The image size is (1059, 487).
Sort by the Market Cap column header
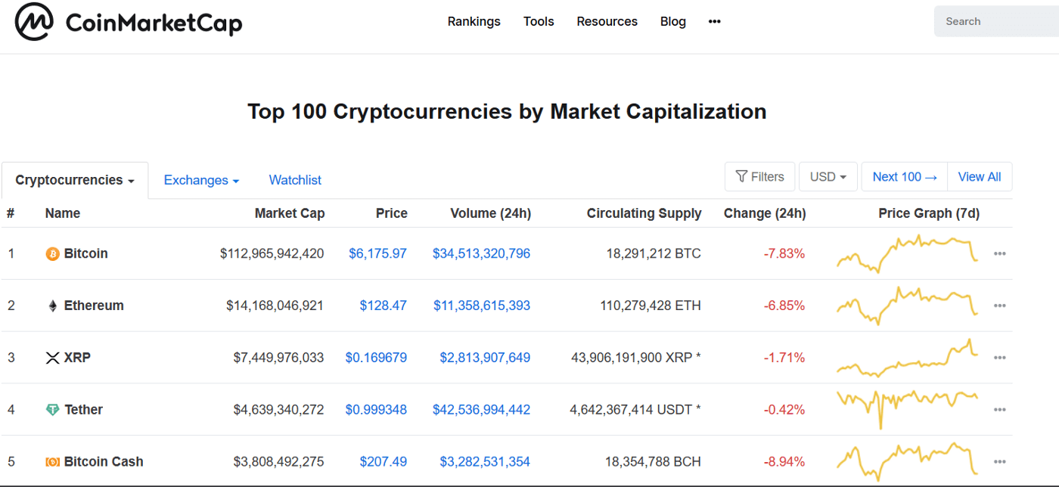click(290, 213)
